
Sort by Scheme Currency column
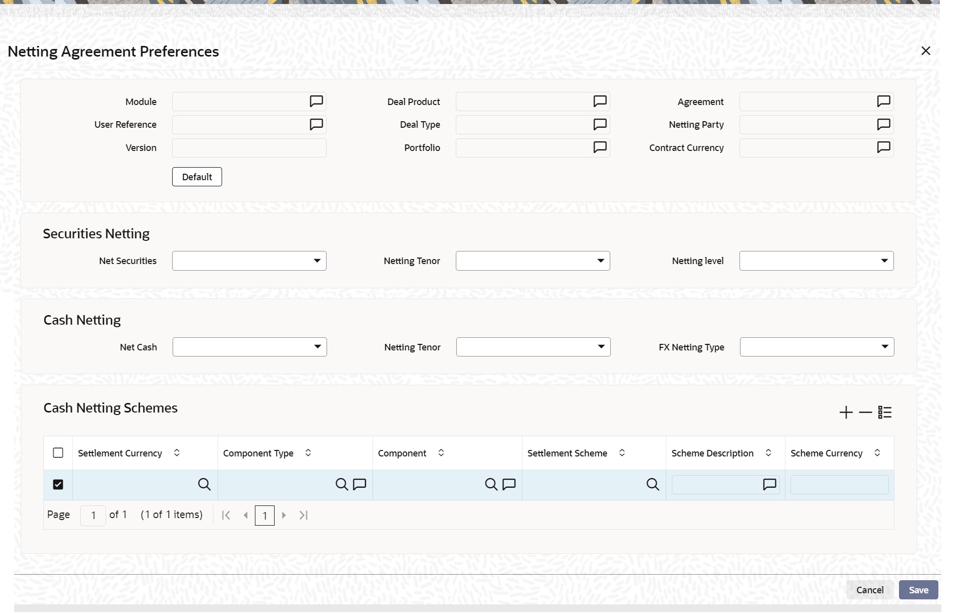[877, 453]
